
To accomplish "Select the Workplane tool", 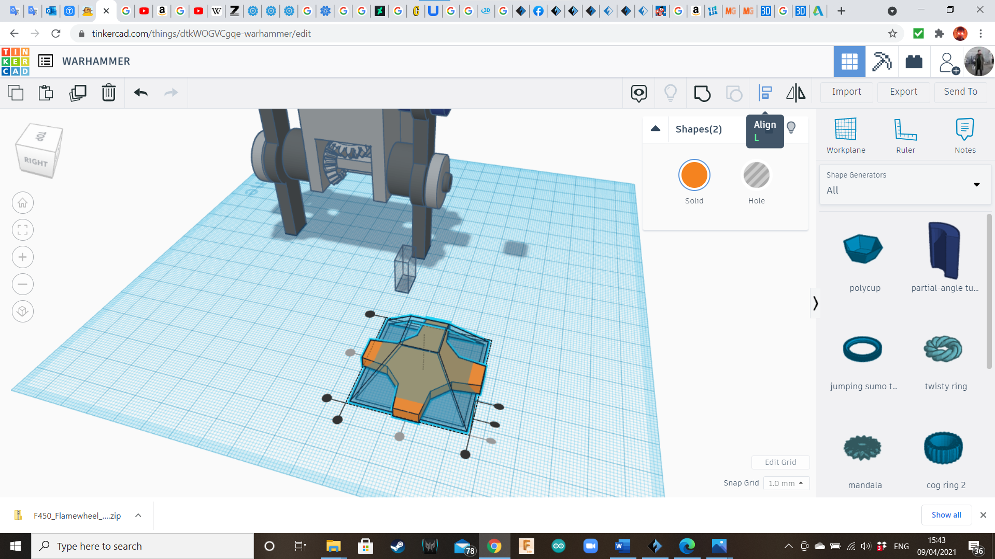I will point(846,136).
